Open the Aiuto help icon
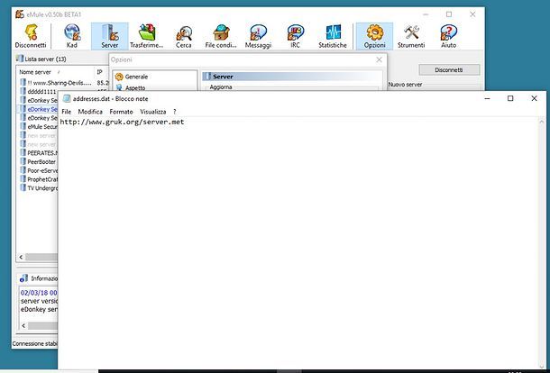This screenshot has width=550, height=373. [x=449, y=36]
